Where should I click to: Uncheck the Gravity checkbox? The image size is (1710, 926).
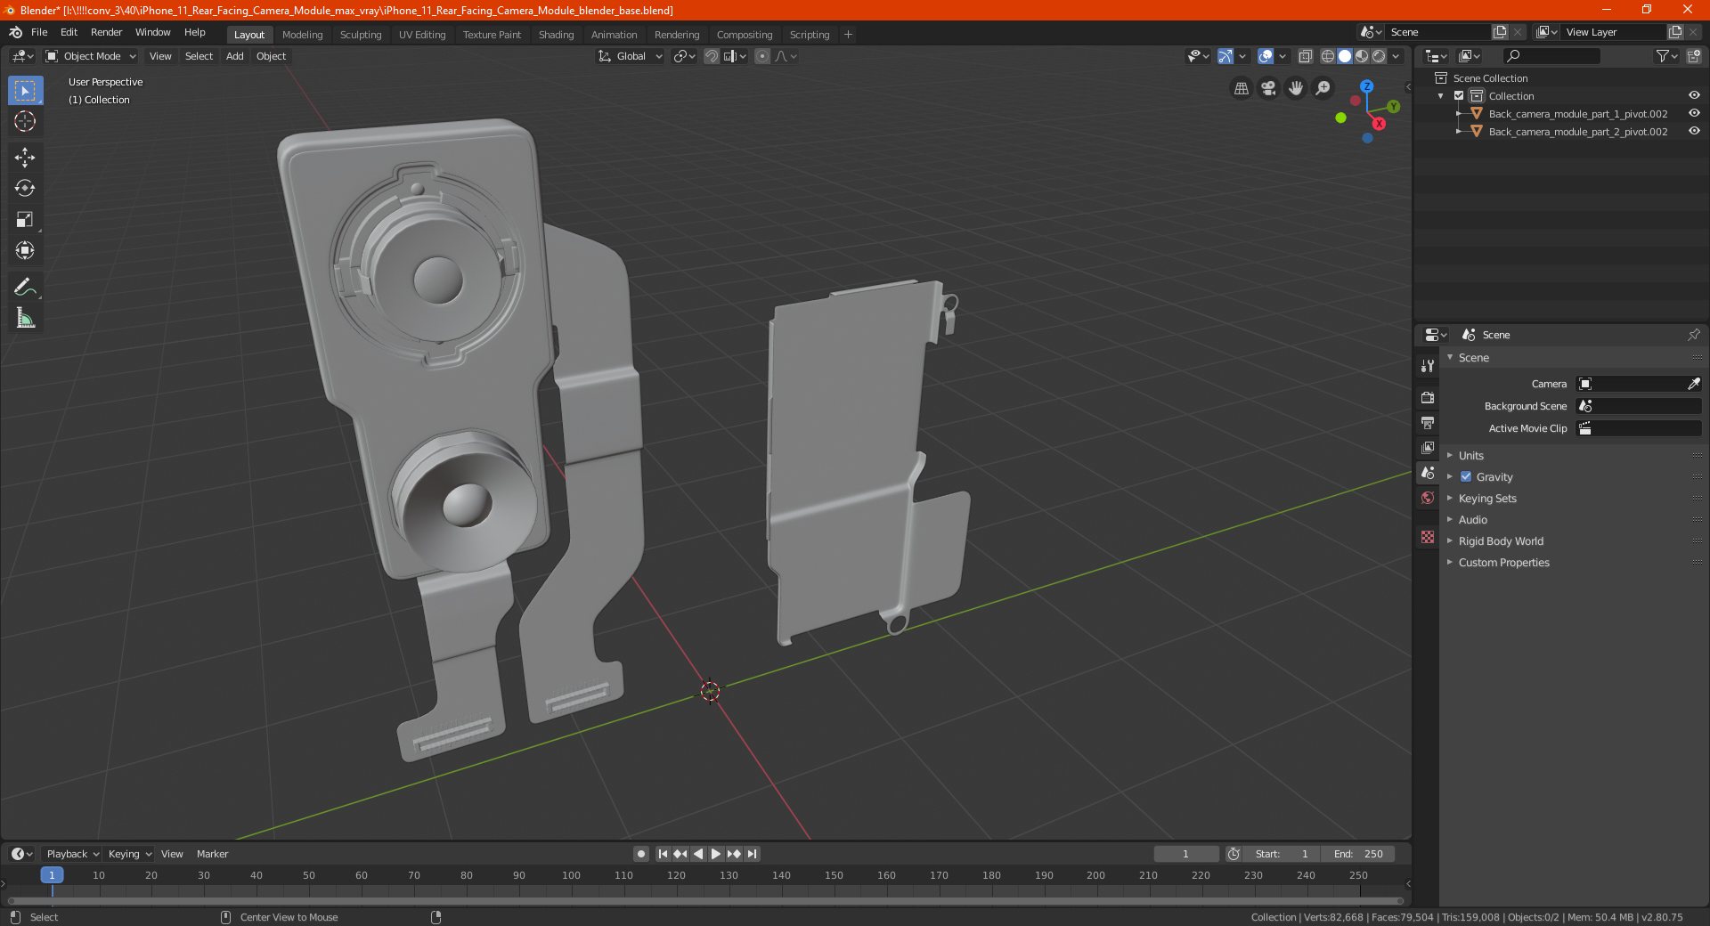coord(1466,477)
